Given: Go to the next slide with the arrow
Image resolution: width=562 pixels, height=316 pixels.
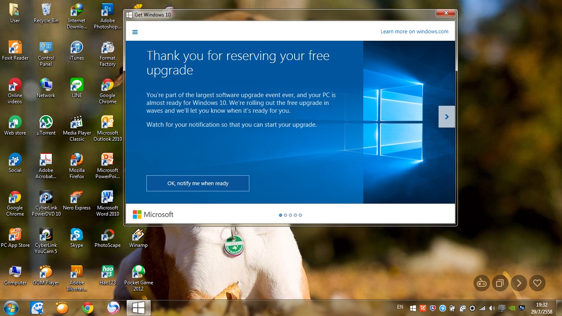Looking at the screenshot, I should (x=447, y=116).
